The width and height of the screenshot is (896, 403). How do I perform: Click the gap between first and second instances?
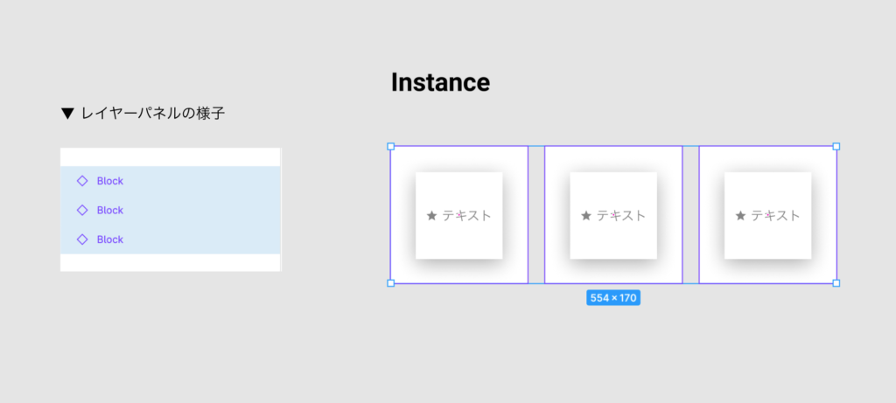pyautogui.click(x=536, y=215)
